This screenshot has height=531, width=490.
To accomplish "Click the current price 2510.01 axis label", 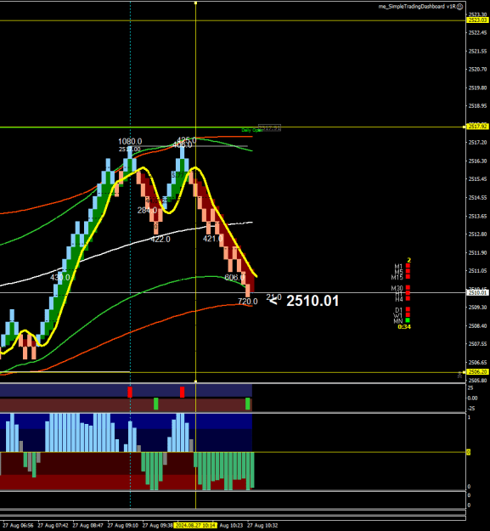I will [477, 292].
